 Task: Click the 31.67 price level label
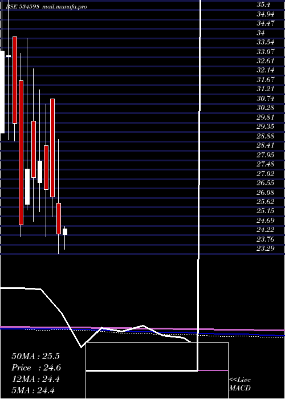coord(266,80)
